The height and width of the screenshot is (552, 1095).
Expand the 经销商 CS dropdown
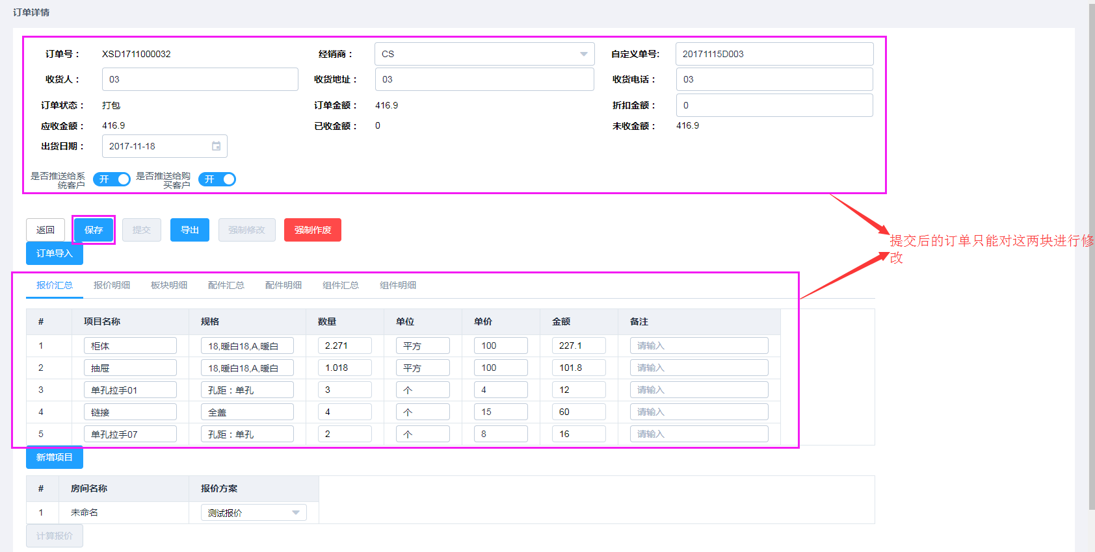point(484,54)
